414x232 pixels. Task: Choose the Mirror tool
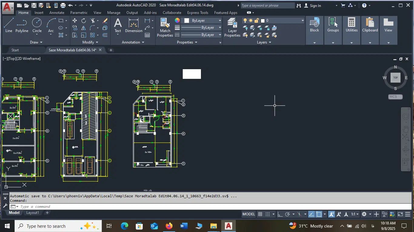(x=83, y=28)
